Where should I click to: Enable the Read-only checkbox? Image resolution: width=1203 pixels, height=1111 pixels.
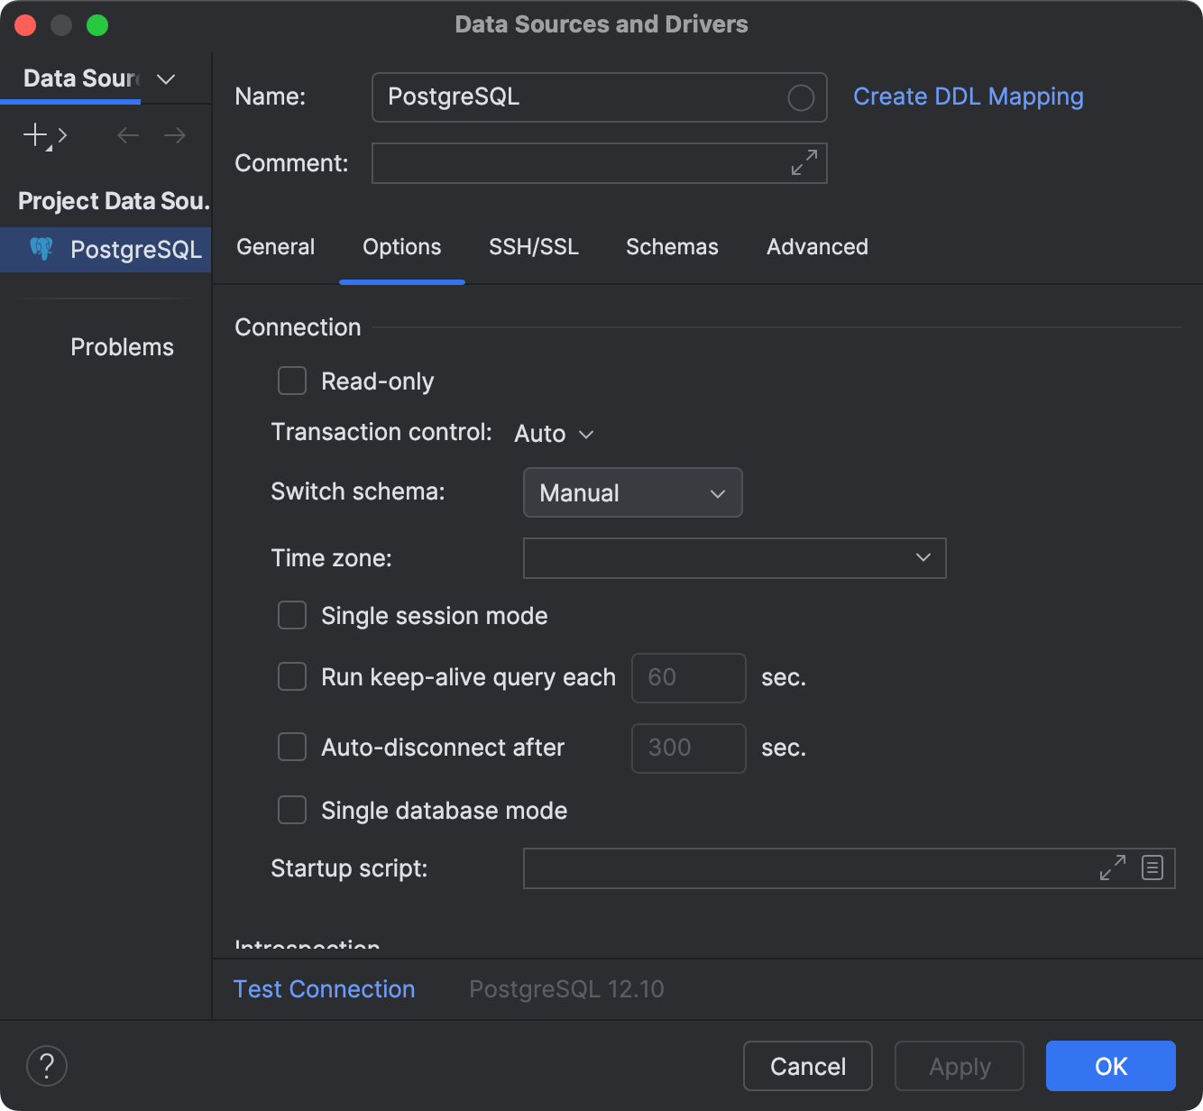click(291, 381)
